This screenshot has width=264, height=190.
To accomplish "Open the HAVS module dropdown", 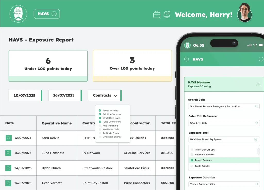I will (x=47, y=14).
